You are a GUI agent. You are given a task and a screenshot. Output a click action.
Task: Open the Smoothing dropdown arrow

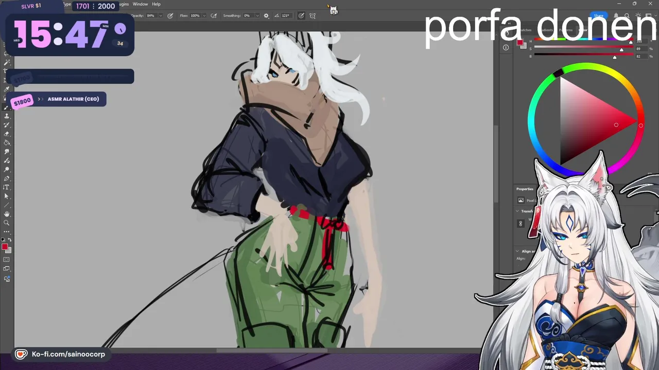tap(257, 16)
